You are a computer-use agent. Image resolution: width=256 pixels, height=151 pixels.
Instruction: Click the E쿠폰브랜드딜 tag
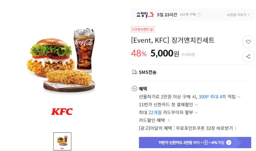pos(143,29)
